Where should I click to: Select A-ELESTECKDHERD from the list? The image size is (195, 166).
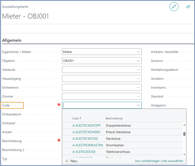[x=86, y=132]
